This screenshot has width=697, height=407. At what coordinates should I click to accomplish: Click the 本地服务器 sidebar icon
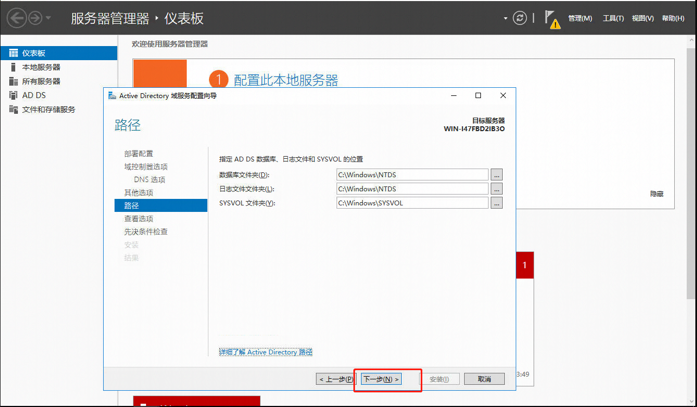tap(13, 67)
